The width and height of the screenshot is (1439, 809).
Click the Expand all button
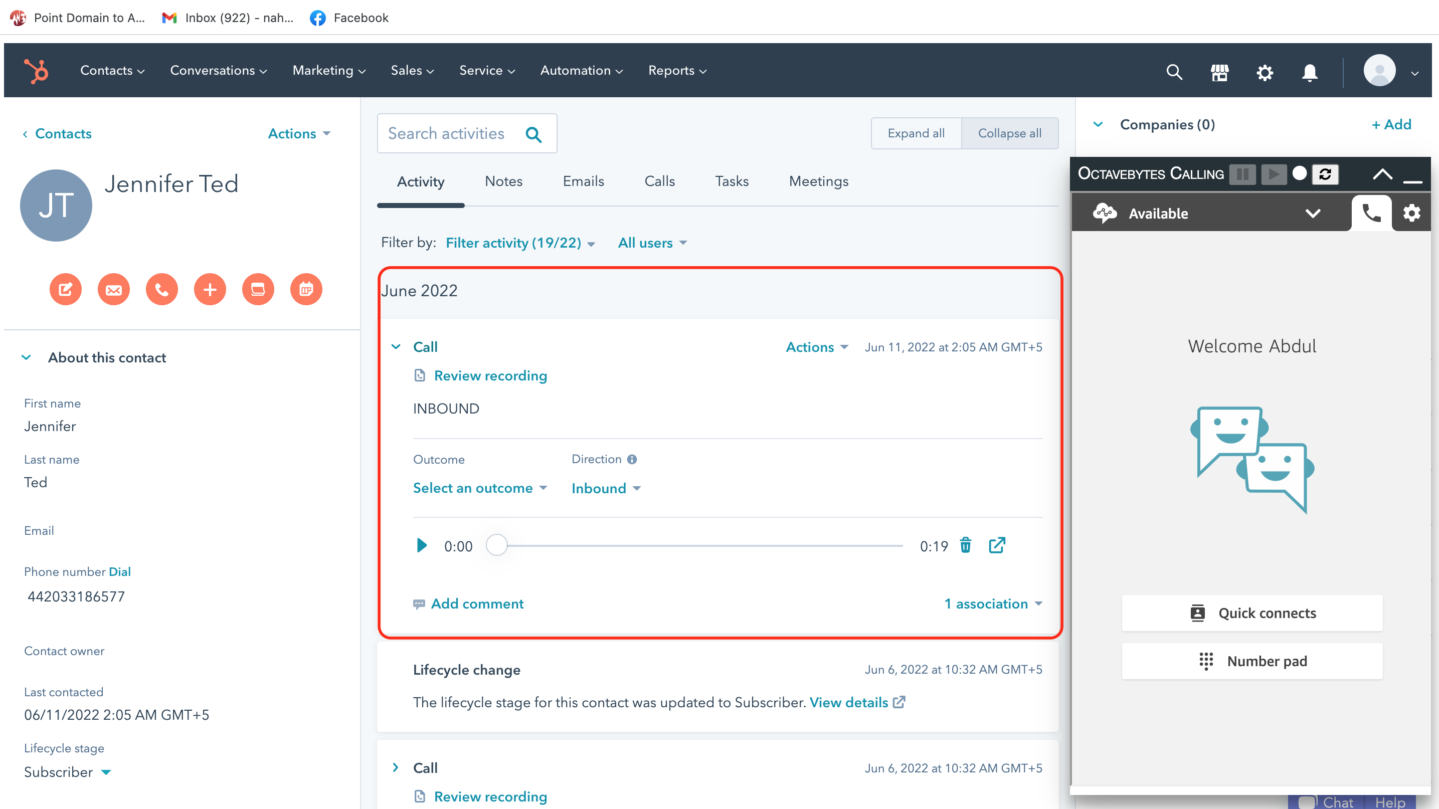(916, 133)
